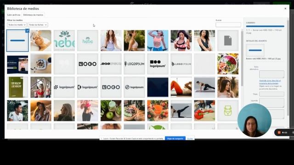This screenshot has height=165, width=294.
Task: Select the colorful salad bowl thumbnail
Action: [x=228, y=64]
